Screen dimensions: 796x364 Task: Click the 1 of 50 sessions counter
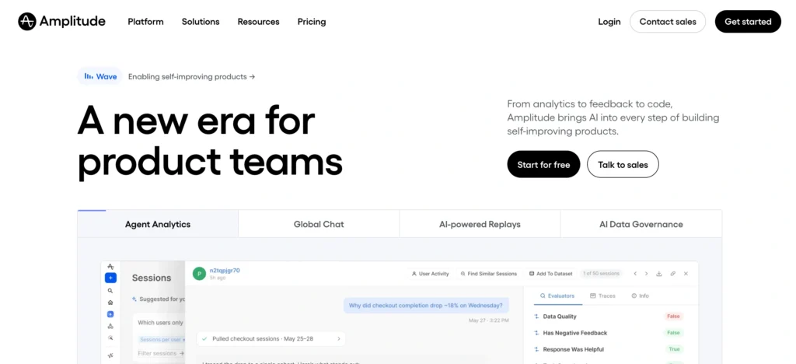601,274
